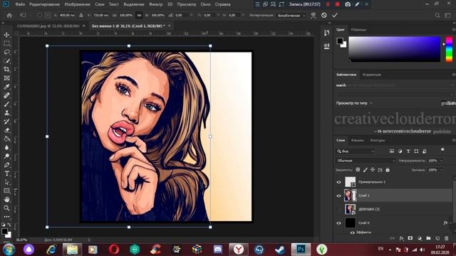Select the Move tool
This screenshot has width=456, height=256.
click(x=6, y=35)
